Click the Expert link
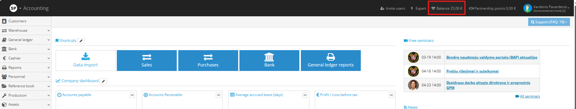This screenshot has width=576, height=109. [418, 8]
